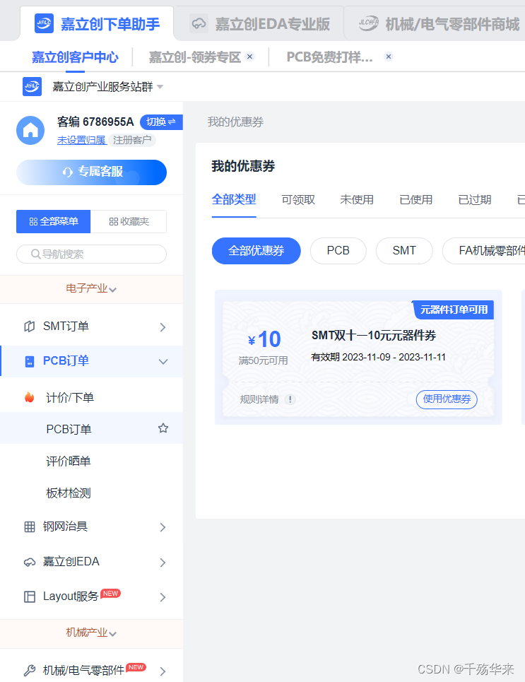
Task: Click the 嘉立创EDA cloud icon in sidebar
Action: [x=29, y=562]
